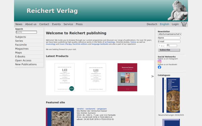Open Maps in the sidebar
This screenshot has height=126, width=202.
pos(19,53)
